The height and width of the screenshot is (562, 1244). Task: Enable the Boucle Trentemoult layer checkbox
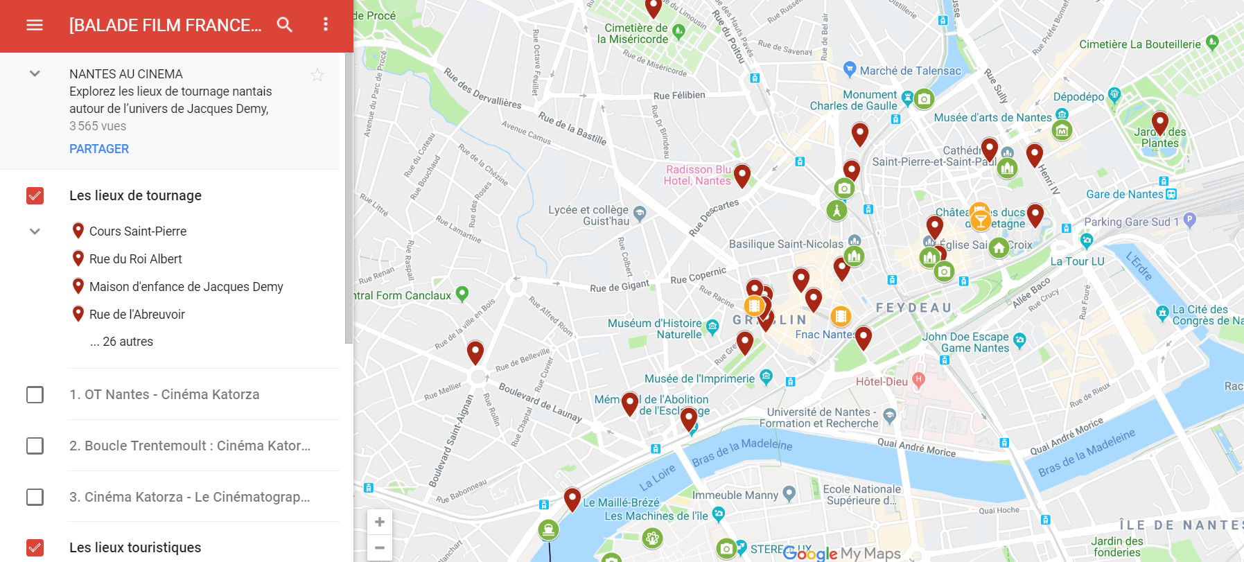click(x=35, y=446)
